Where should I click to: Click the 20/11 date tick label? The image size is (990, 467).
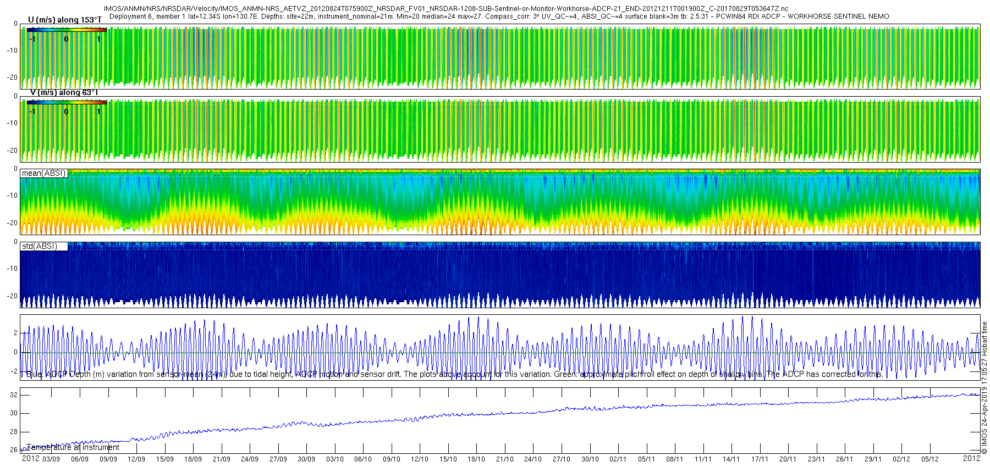pos(788,459)
